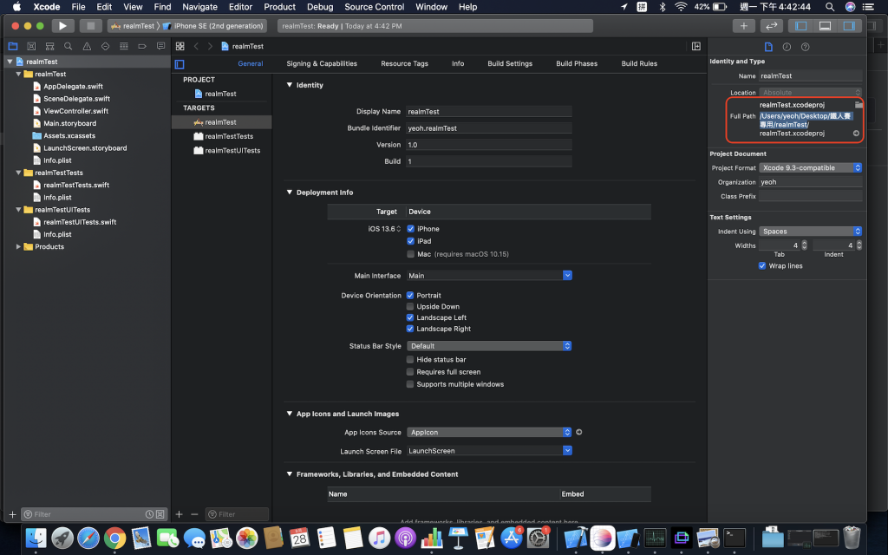
Task: Switch to Signing & Capabilities tab
Action: 322,64
